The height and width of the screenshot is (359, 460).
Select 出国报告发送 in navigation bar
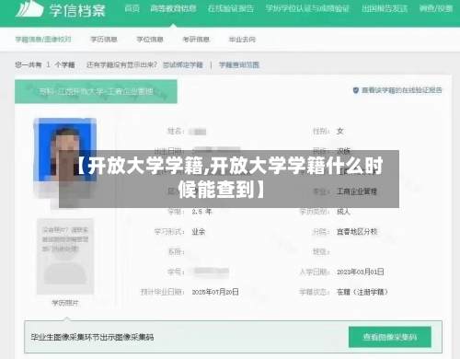pyautogui.click(x=385, y=8)
